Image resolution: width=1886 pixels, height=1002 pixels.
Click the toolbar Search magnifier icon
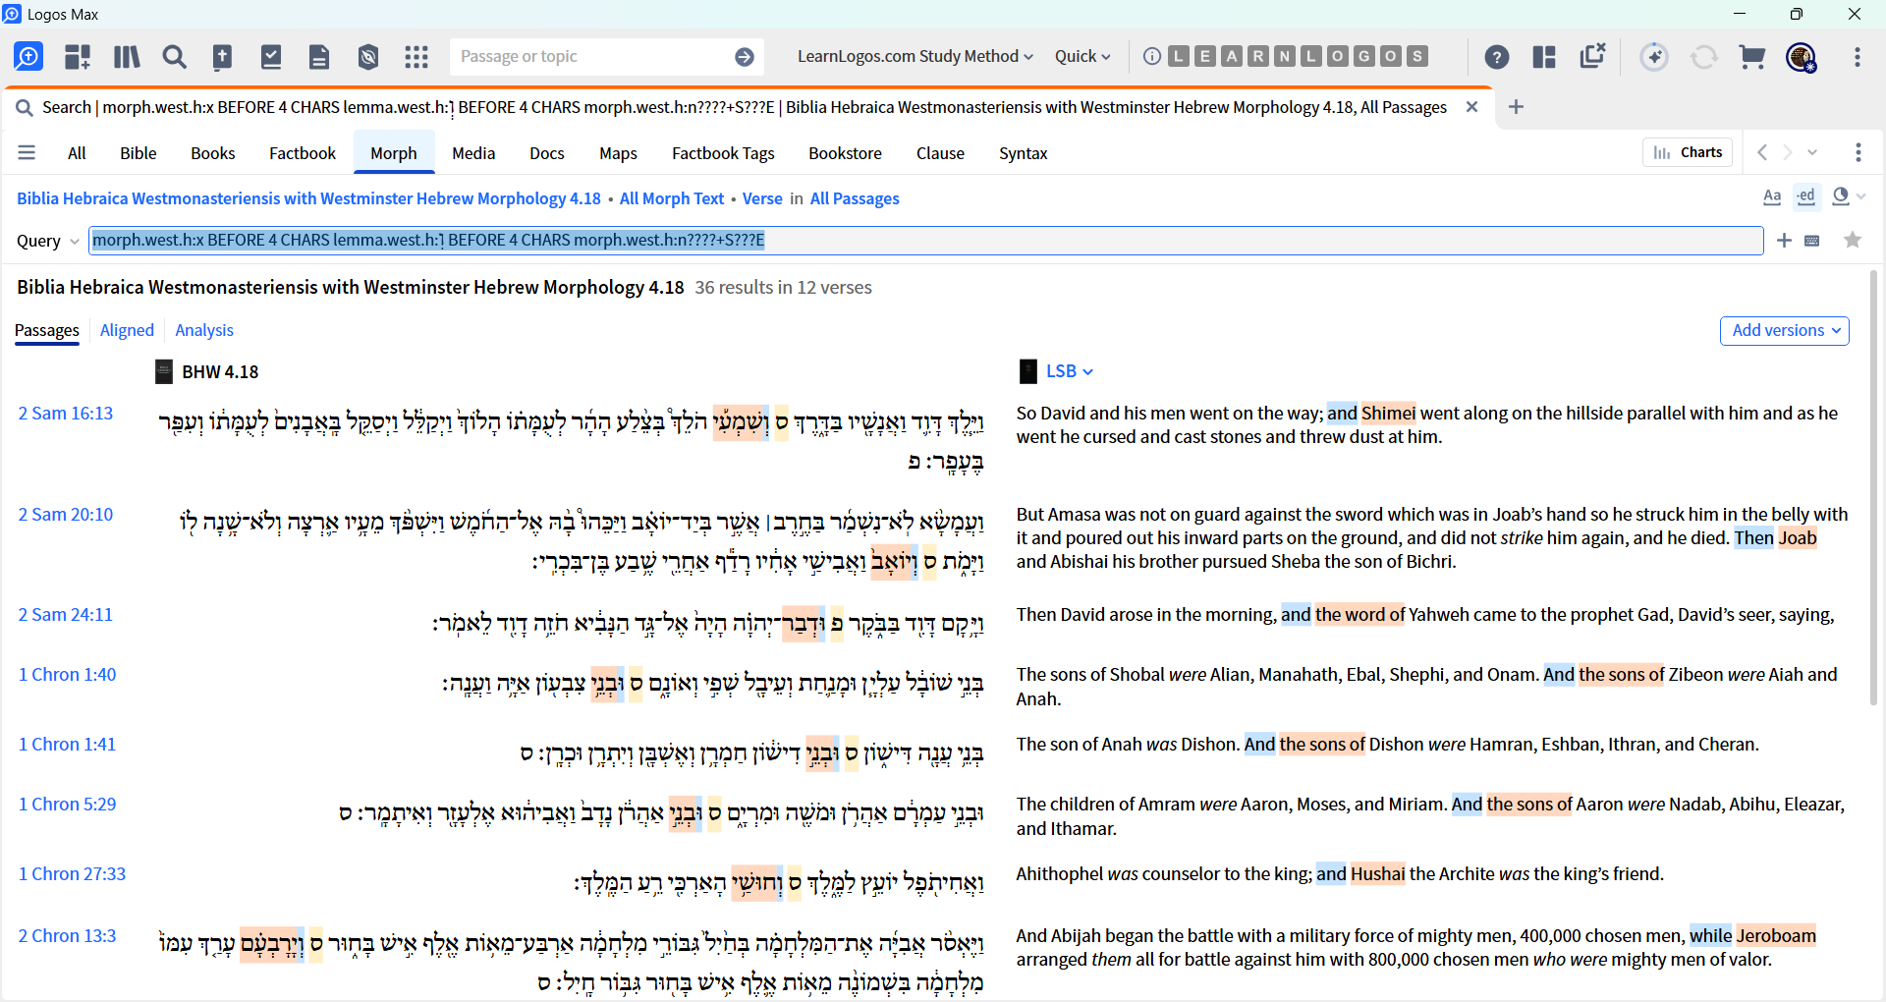pos(175,57)
